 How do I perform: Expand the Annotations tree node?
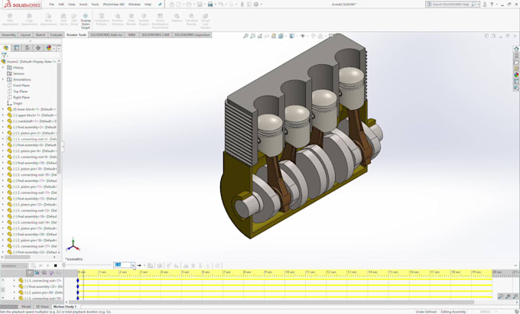pyautogui.click(x=3, y=79)
